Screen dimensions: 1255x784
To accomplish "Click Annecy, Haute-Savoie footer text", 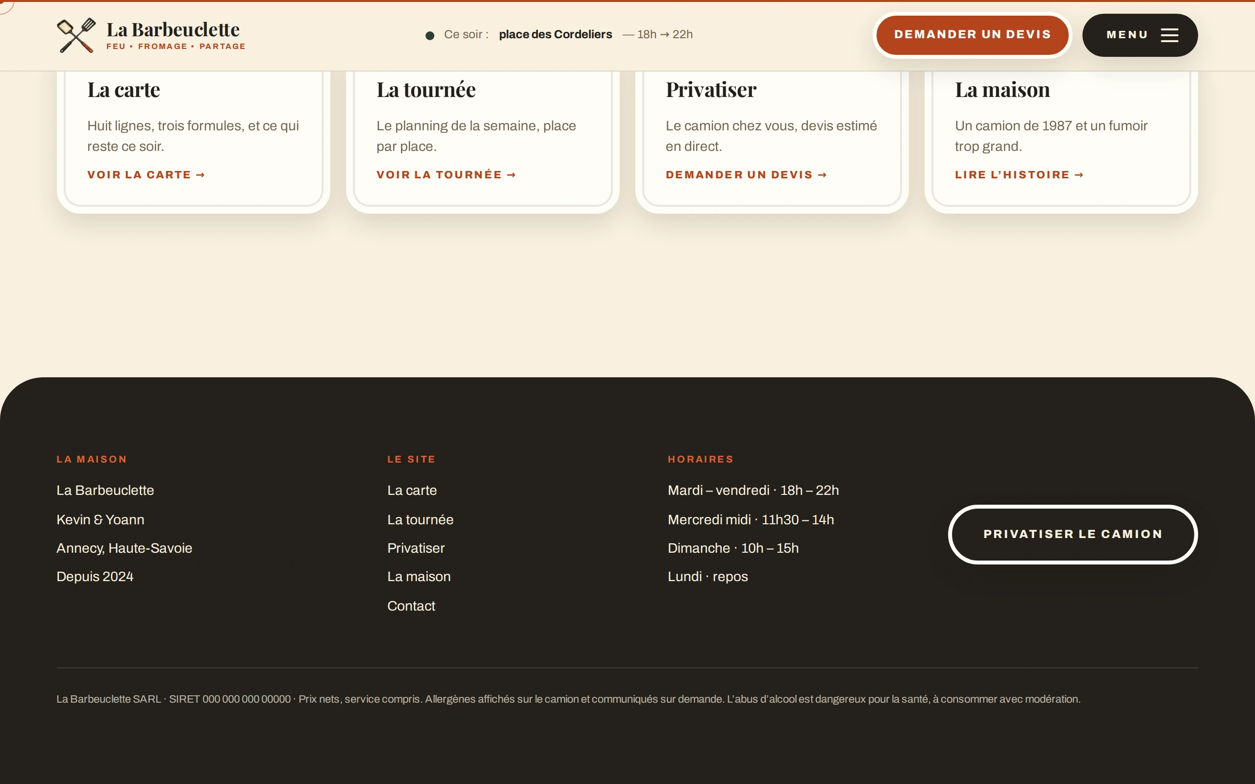I will click(125, 548).
